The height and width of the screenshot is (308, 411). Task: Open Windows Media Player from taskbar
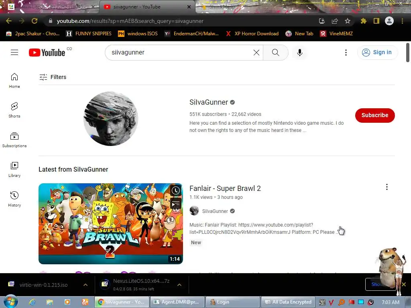tap(67, 302)
